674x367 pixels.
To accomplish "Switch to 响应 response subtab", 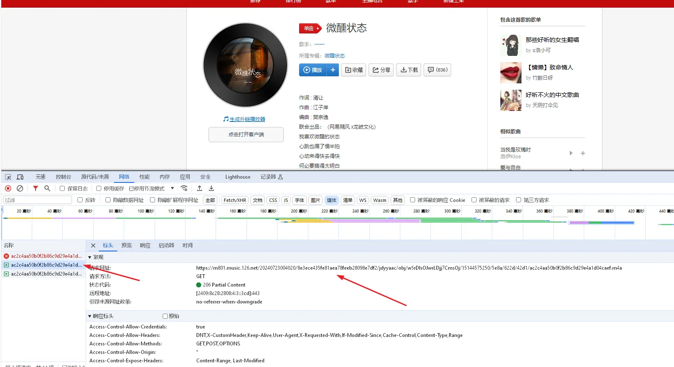I will [x=145, y=246].
